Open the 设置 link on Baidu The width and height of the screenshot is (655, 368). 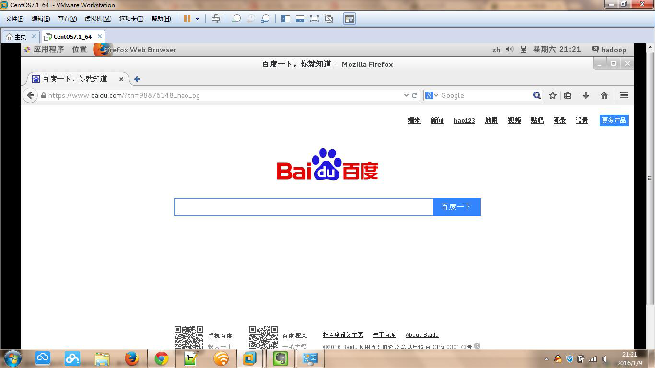(x=582, y=120)
